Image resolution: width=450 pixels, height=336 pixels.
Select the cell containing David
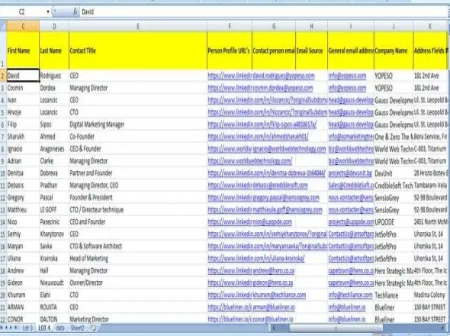click(x=23, y=76)
